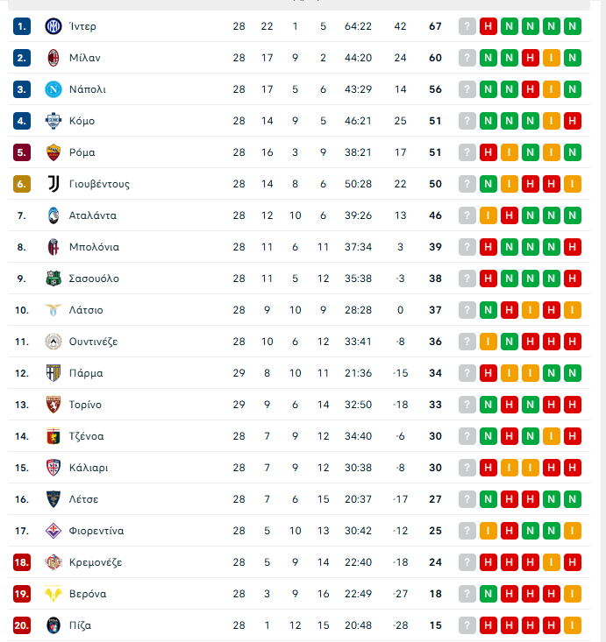Click the first red H badge in Inter's row
Screen dimensions: 606x642
point(488,26)
